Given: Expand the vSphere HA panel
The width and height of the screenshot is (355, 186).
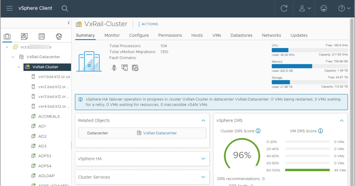Looking at the screenshot, I should click(x=203, y=159).
